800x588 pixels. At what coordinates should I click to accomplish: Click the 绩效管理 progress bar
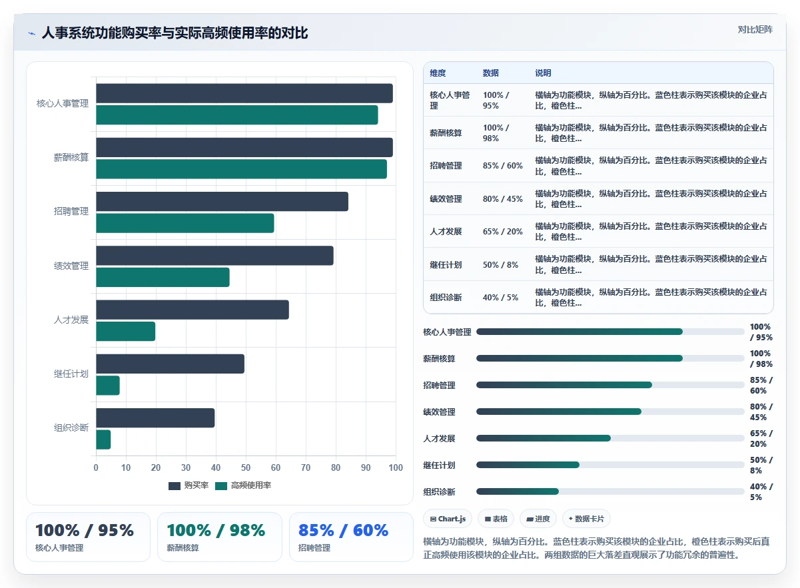pyautogui.click(x=610, y=412)
